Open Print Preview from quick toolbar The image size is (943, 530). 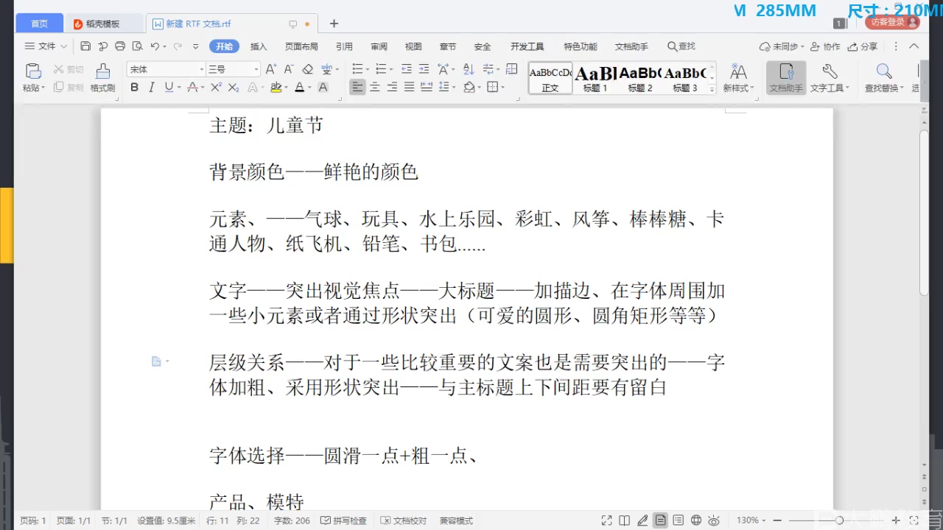[137, 46]
